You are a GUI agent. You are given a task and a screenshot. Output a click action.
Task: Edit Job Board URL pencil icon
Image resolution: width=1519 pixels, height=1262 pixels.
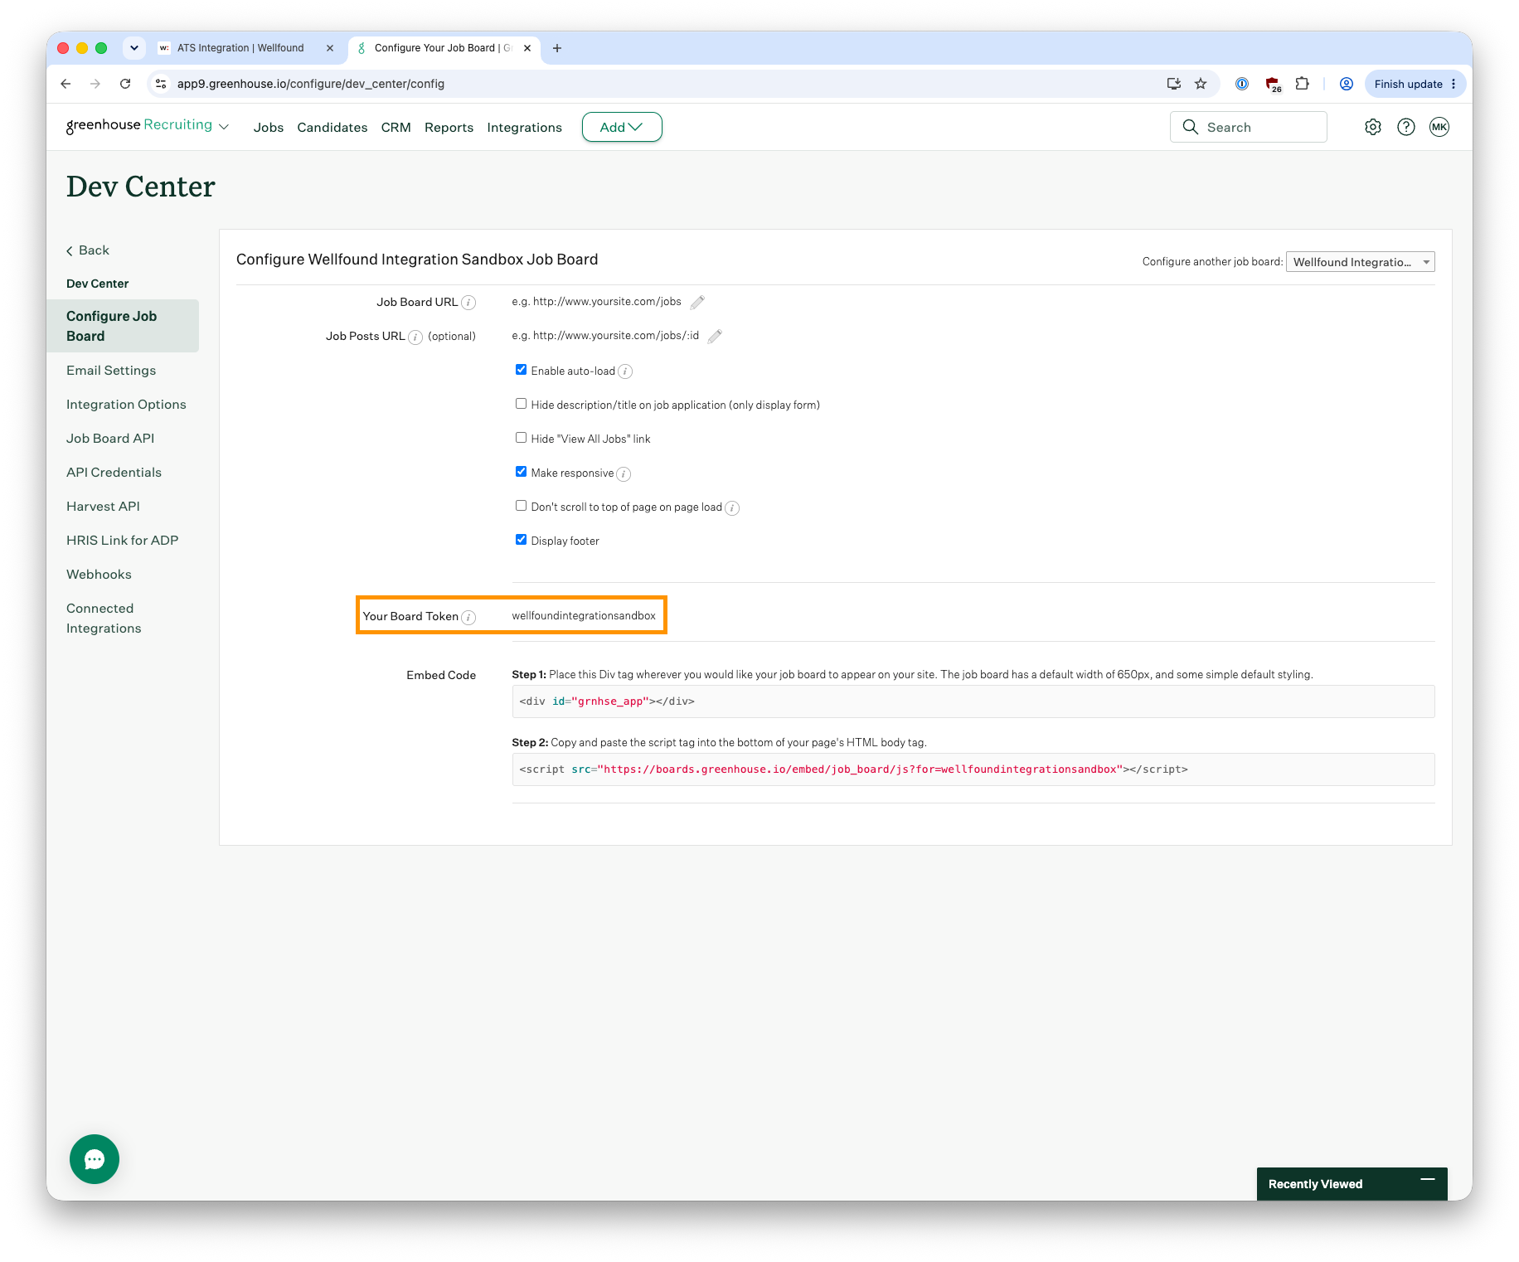pyautogui.click(x=697, y=302)
